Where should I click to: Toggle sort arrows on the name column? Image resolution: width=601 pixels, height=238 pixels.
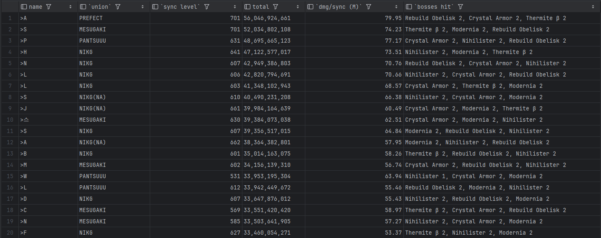pos(70,7)
